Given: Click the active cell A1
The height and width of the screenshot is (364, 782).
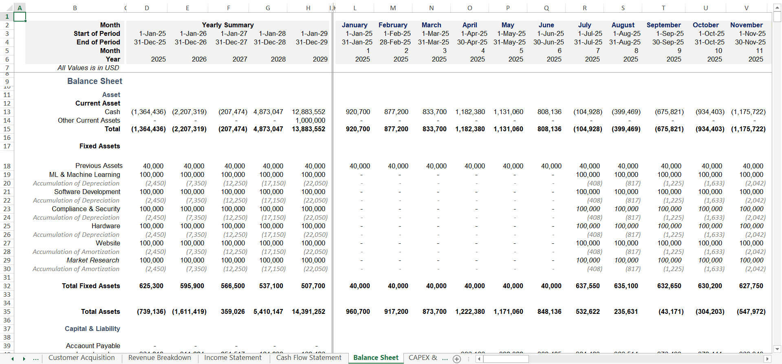Looking at the screenshot, I should tap(20, 17).
